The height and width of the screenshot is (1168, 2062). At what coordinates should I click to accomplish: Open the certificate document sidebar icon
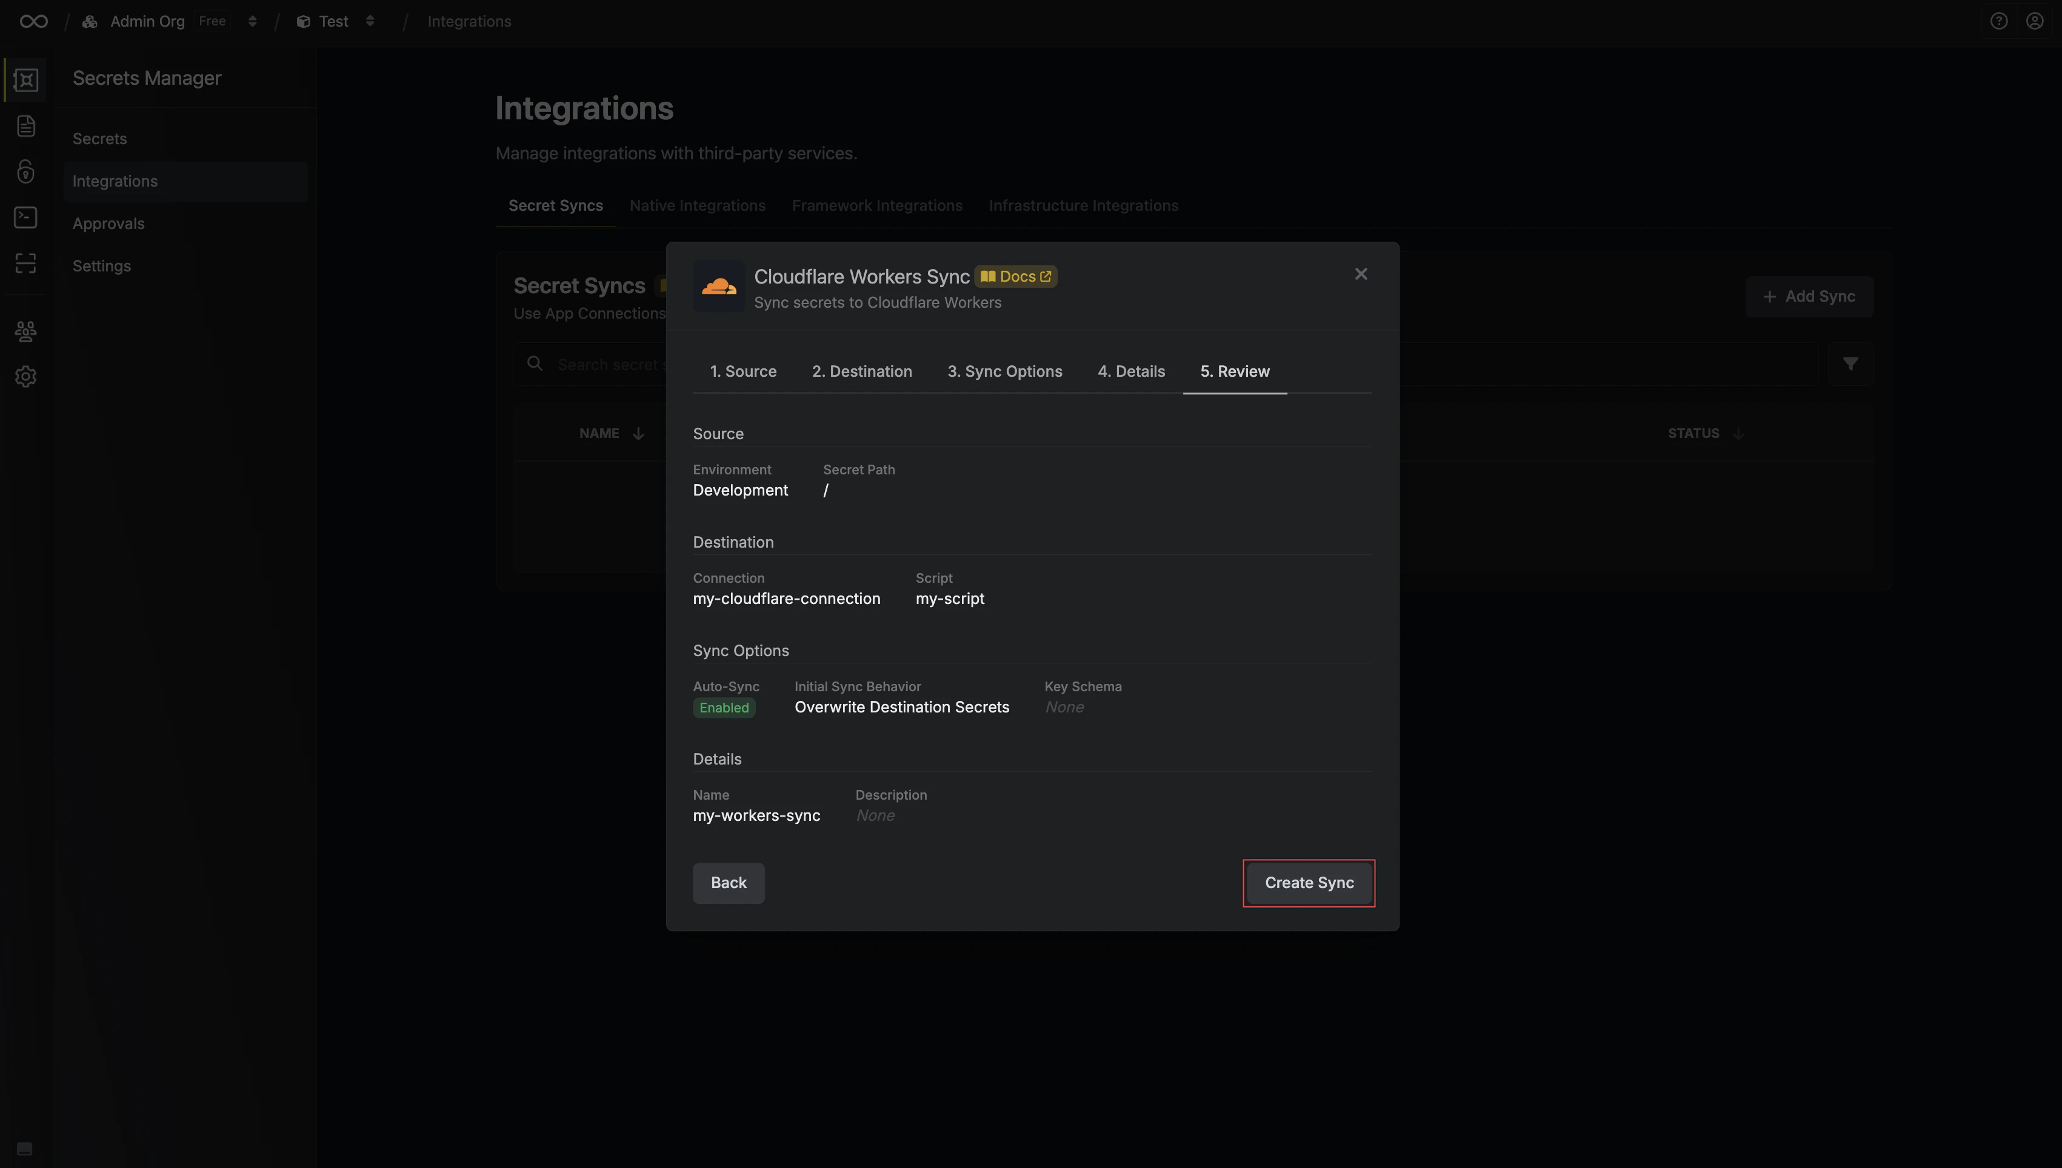pos(25,126)
